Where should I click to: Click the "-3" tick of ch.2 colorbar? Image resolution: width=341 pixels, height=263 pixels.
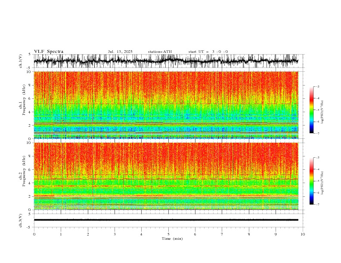[318, 158]
